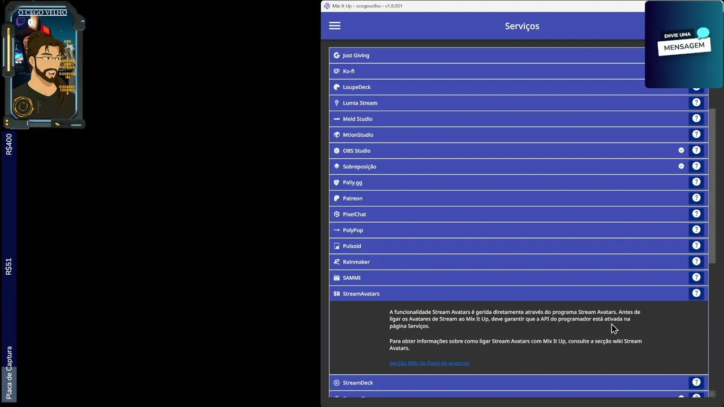Screen dimensions: 724x407
Task: Click the LoupeDeck service icon
Action: point(337,87)
